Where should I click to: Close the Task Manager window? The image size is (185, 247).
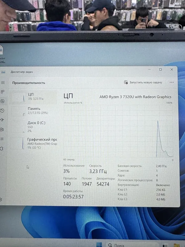point(172,69)
